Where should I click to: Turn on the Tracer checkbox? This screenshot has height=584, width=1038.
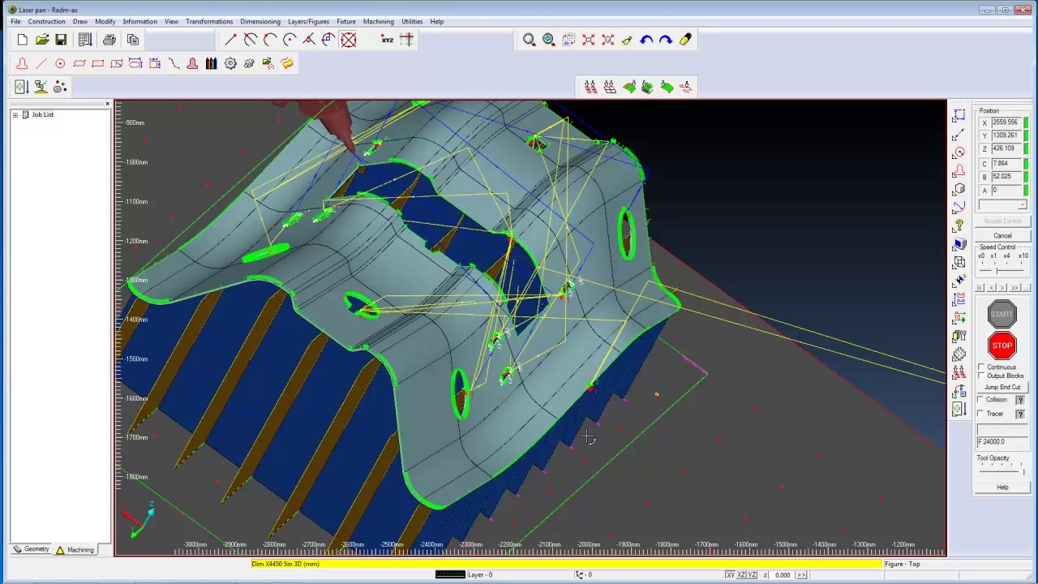pyautogui.click(x=981, y=414)
